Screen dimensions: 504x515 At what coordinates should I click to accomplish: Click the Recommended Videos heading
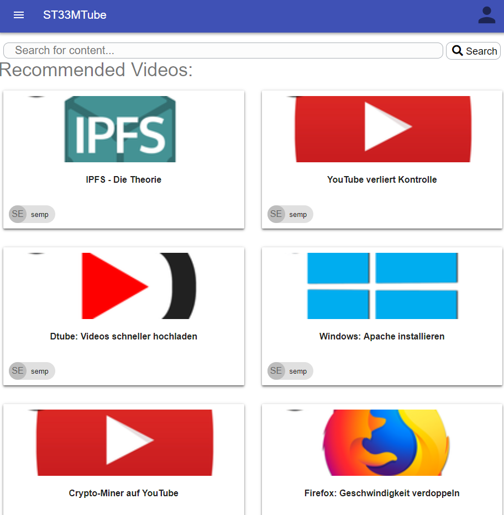pyautogui.click(x=96, y=70)
